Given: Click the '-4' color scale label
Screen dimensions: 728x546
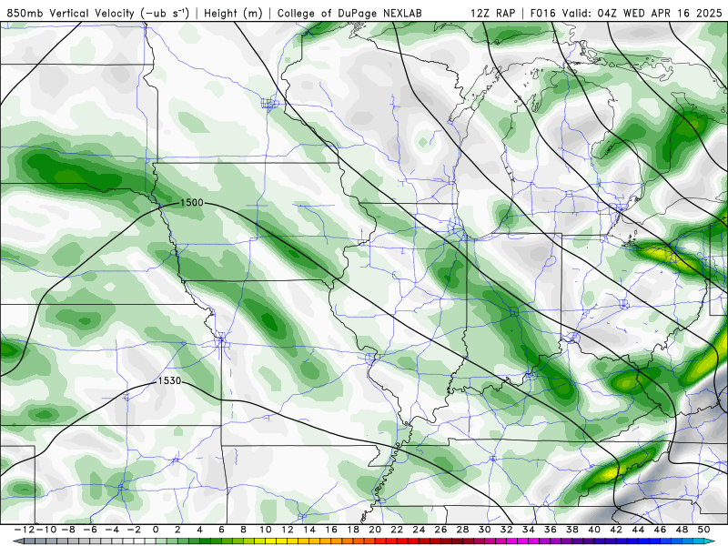Looking at the screenshot, I should 112,530.
